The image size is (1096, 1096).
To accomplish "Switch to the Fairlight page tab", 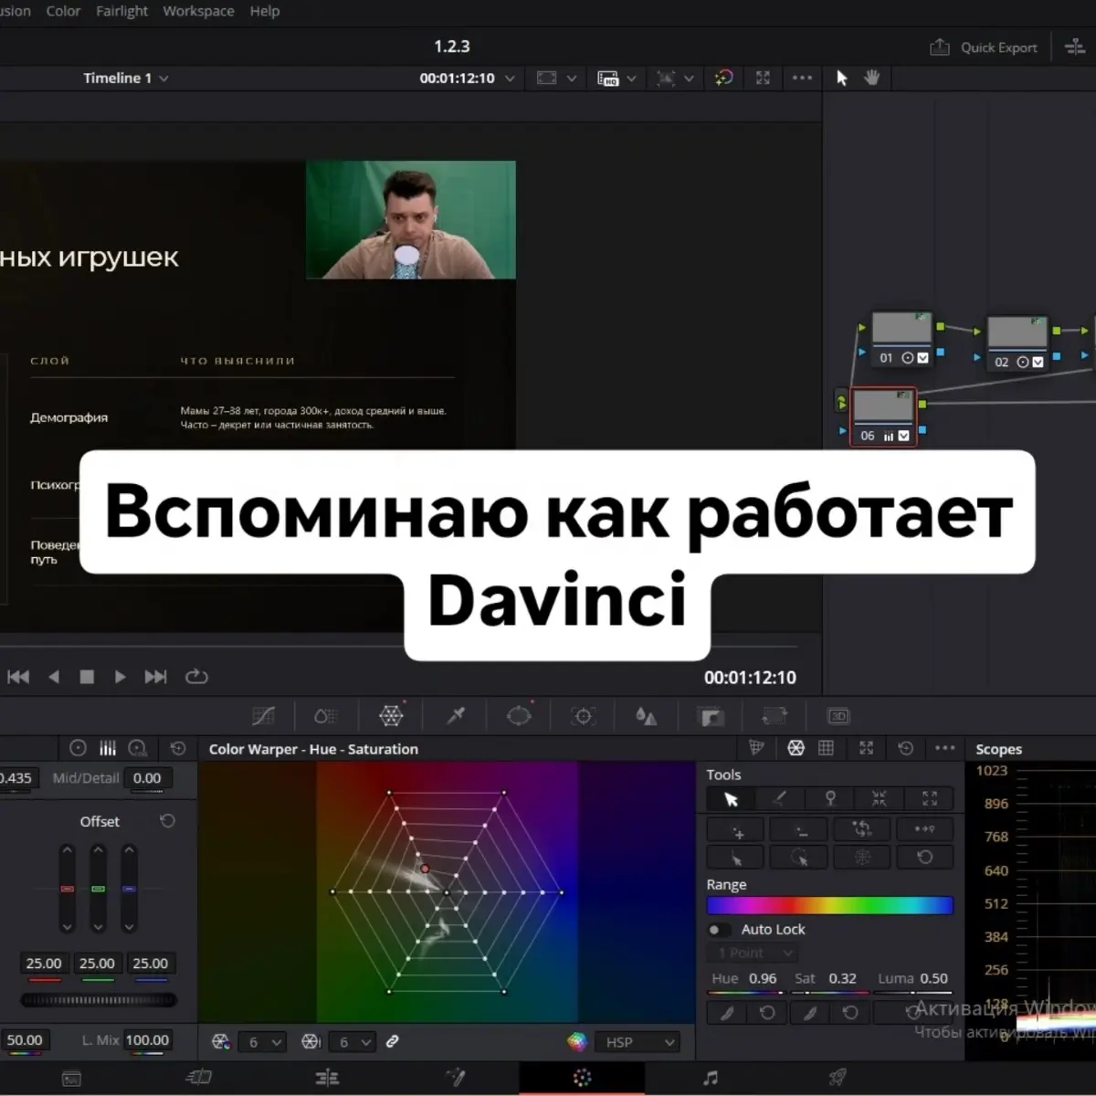I will 711,1078.
